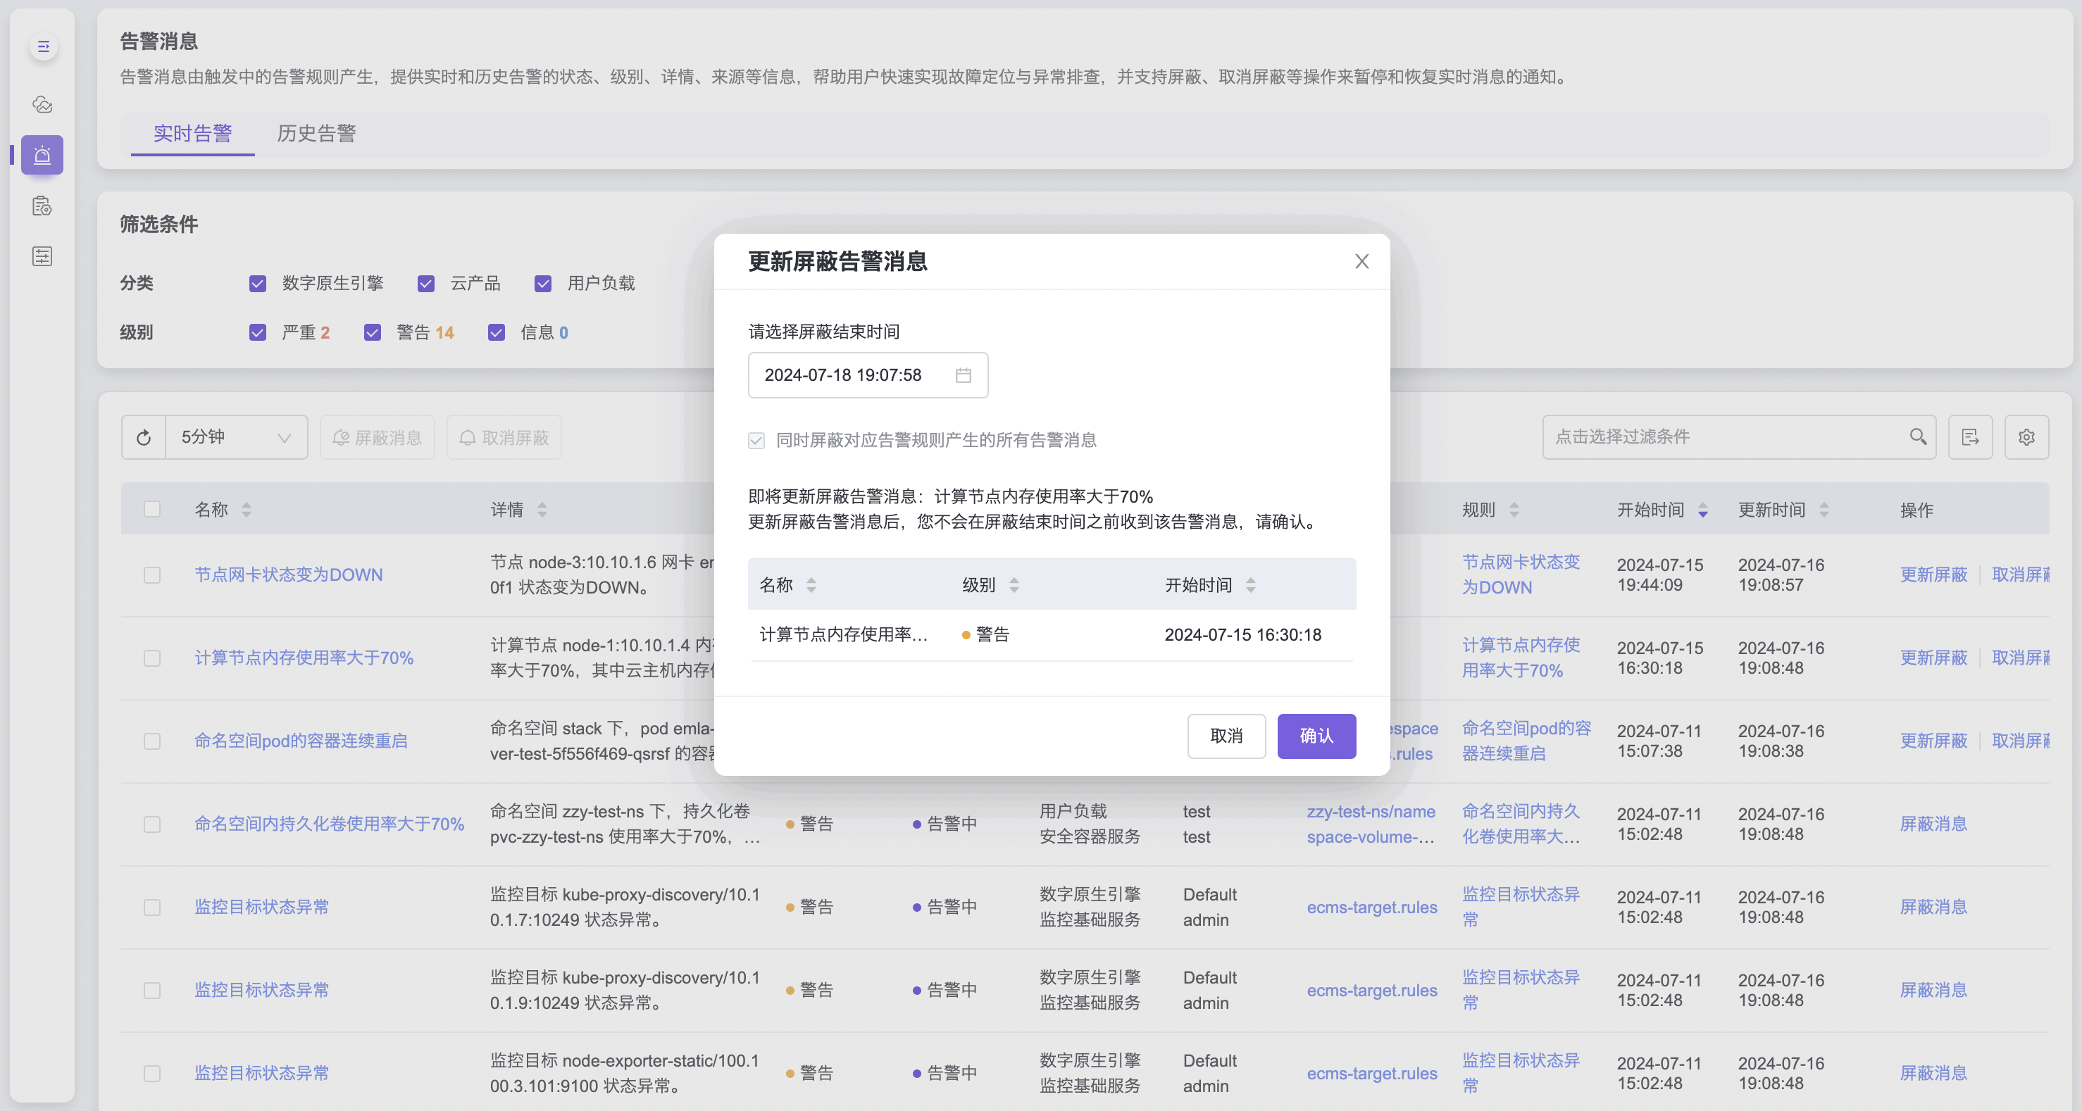Click search magnifier in filter box
This screenshot has height=1111, width=2082.
tap(1917, 437)
